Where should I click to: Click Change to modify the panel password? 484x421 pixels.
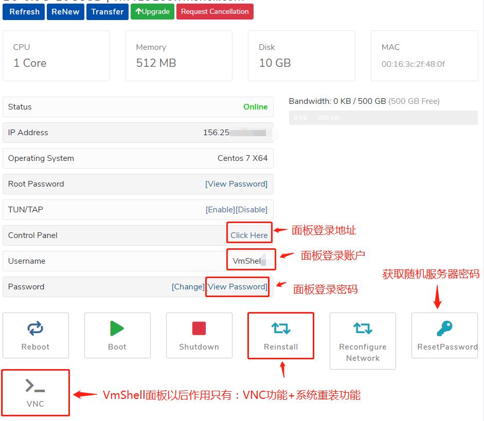188,286
